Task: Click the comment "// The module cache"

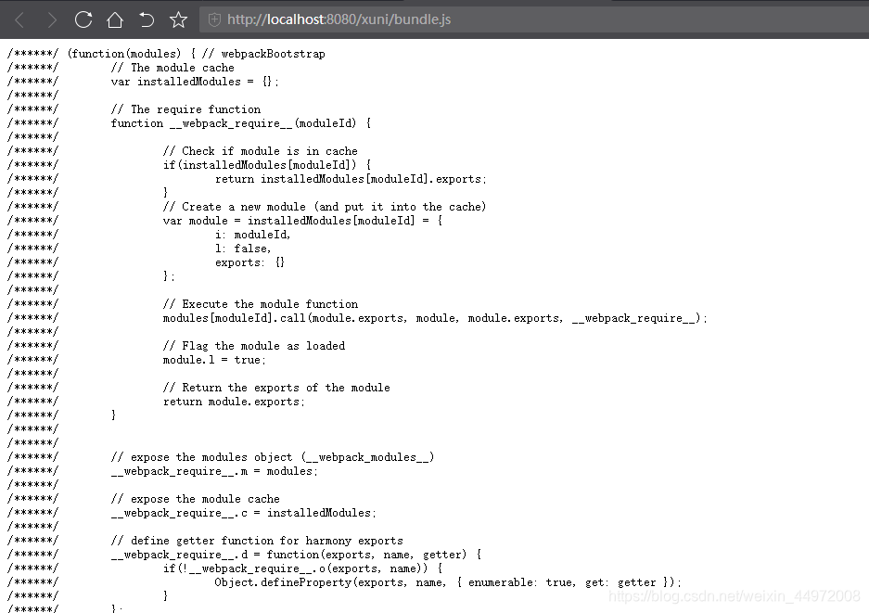Action: [173, 68]
